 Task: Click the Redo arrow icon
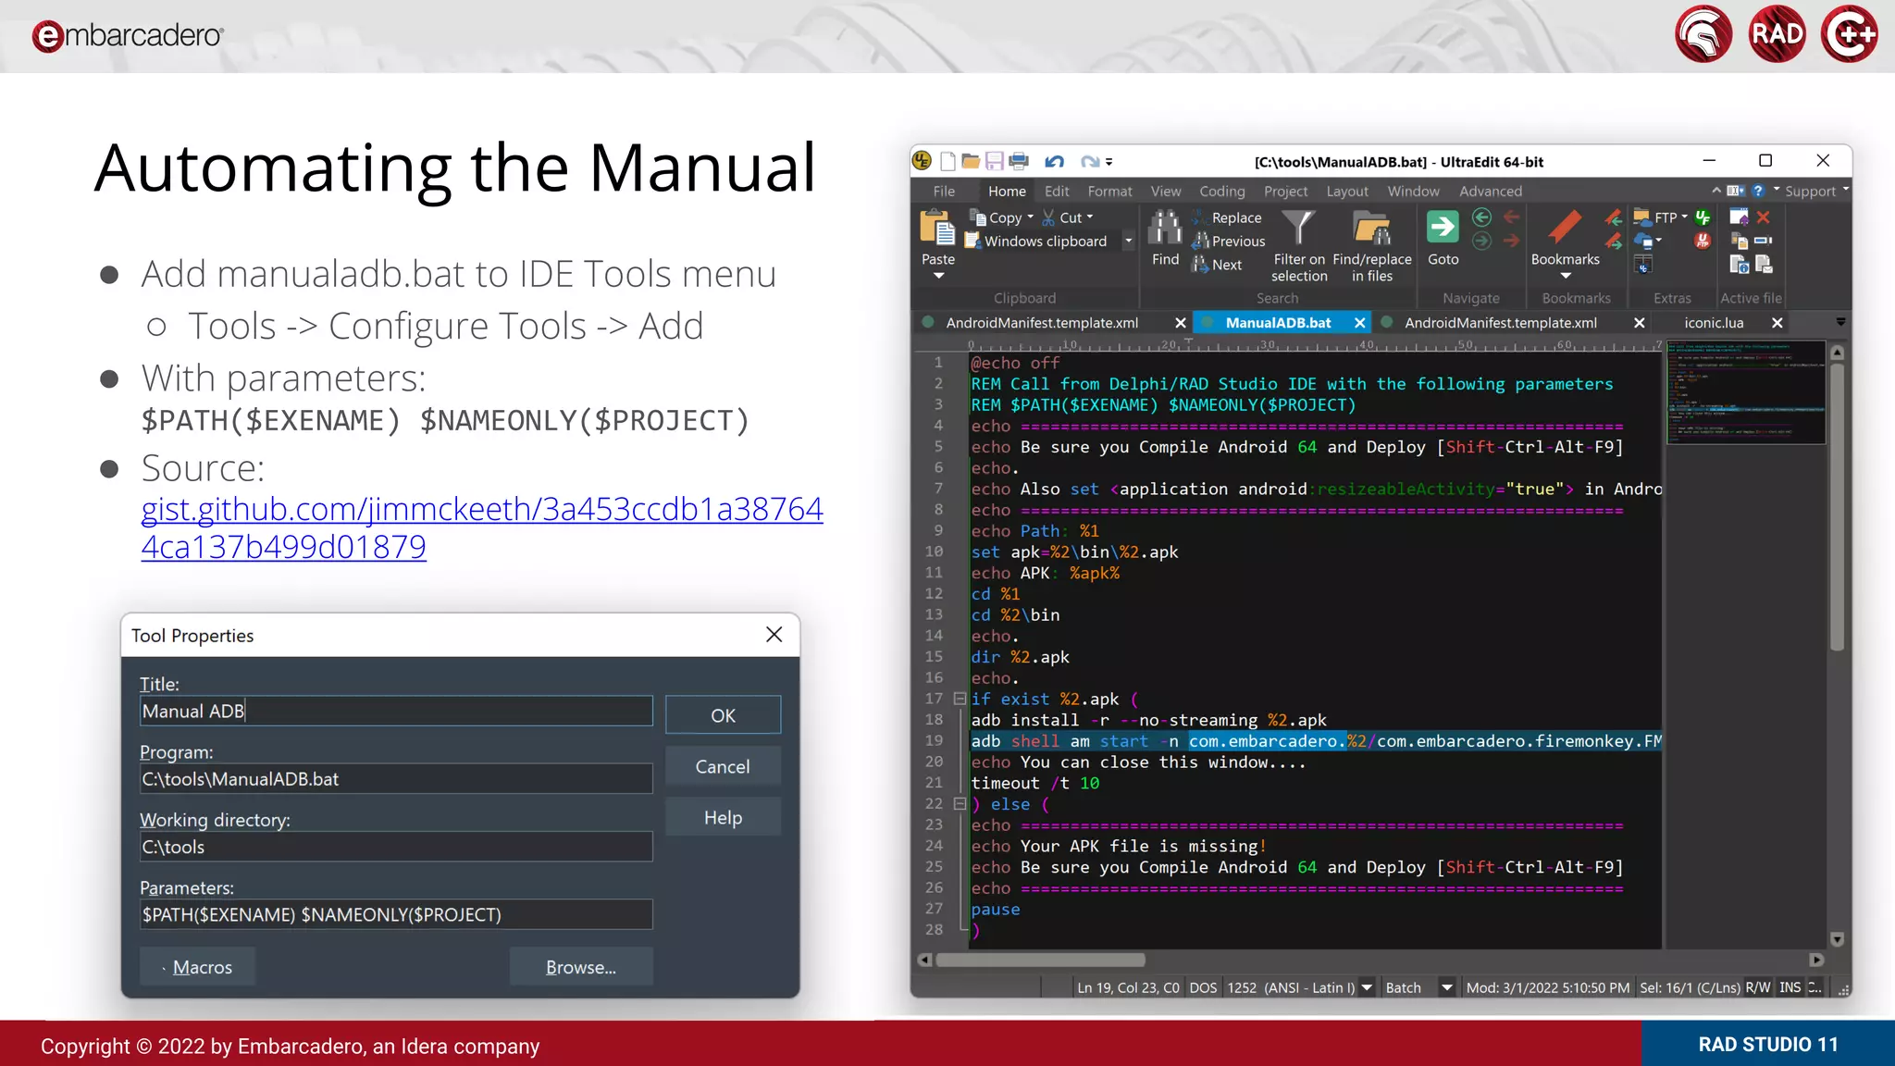coord(1090,162)
